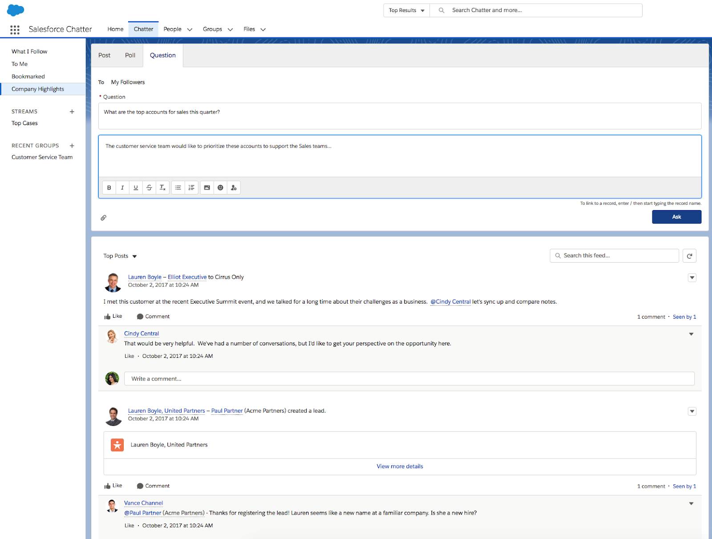Insert a numbered list
712x539 pixels.
click(x=191, y=188)
